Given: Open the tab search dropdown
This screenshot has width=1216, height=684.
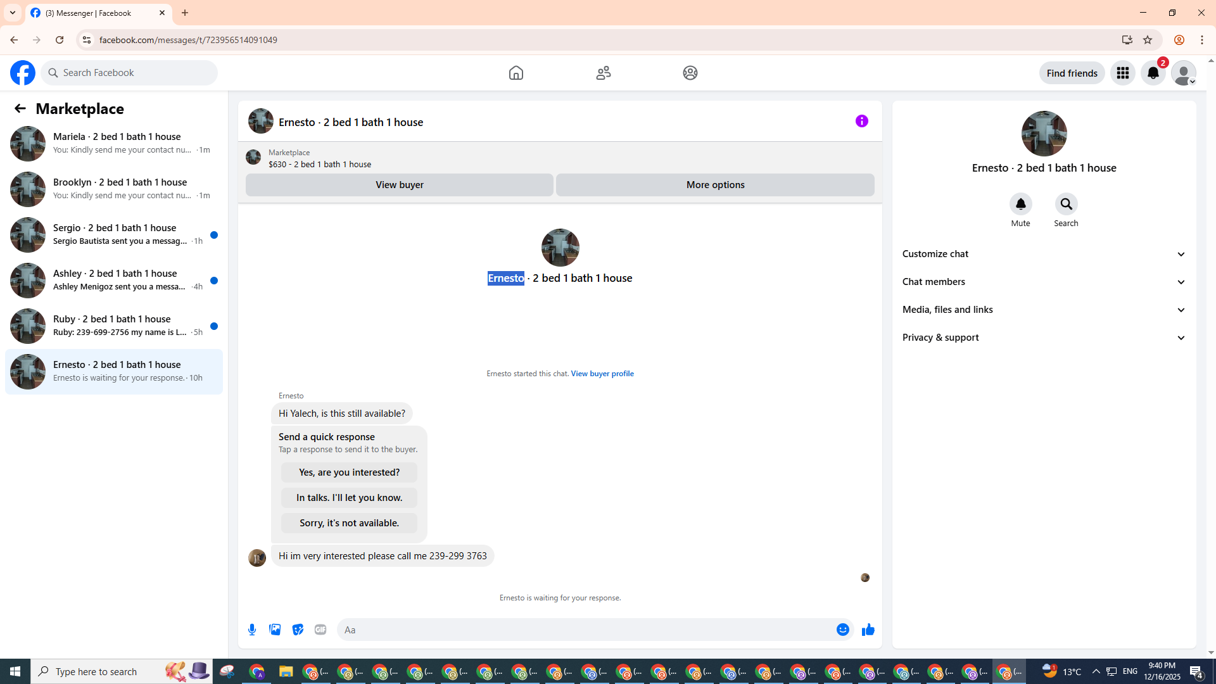Looking at the screenshot, I should [13, 13].
